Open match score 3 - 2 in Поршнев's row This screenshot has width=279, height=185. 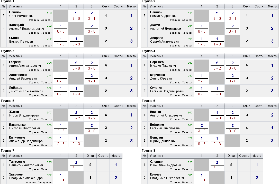point(217,68)
